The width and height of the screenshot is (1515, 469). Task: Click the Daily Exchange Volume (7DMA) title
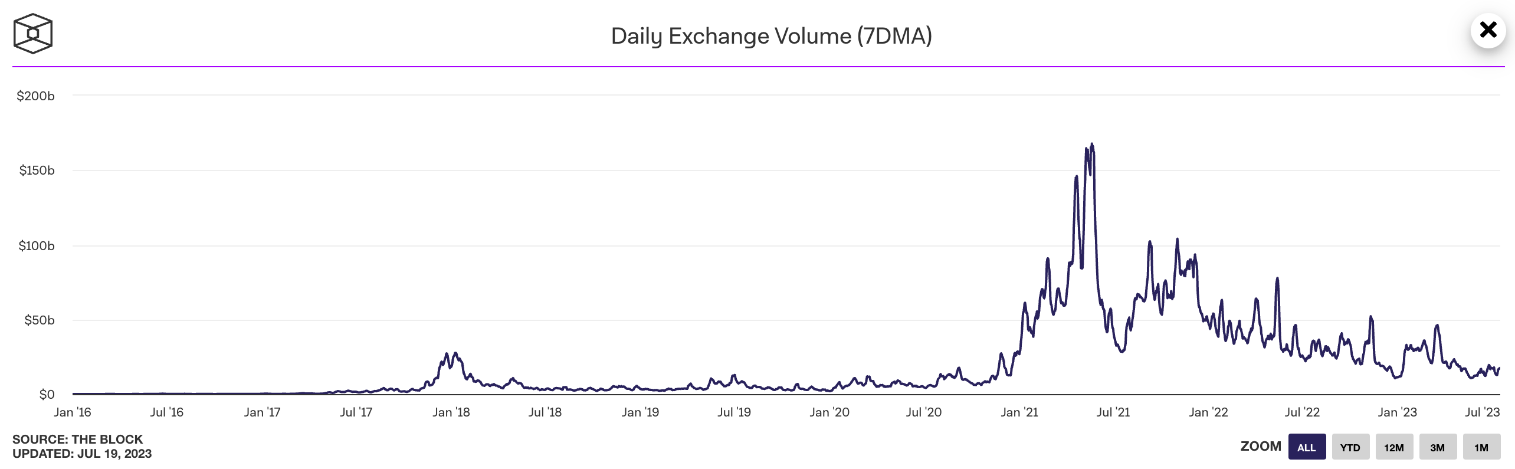pyautogui.click(x=771, y=36)
